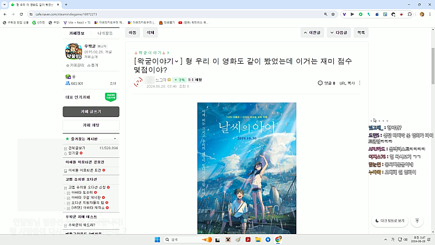
Task: Click the page vertical scrollbar thumb
Action: tap(433, 66)
